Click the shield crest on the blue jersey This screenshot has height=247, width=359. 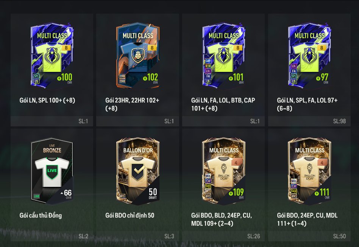[x=138, y=55]
